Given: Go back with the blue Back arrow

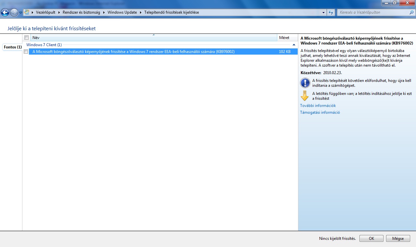Looking at the screenshot, I should (5, 13).
